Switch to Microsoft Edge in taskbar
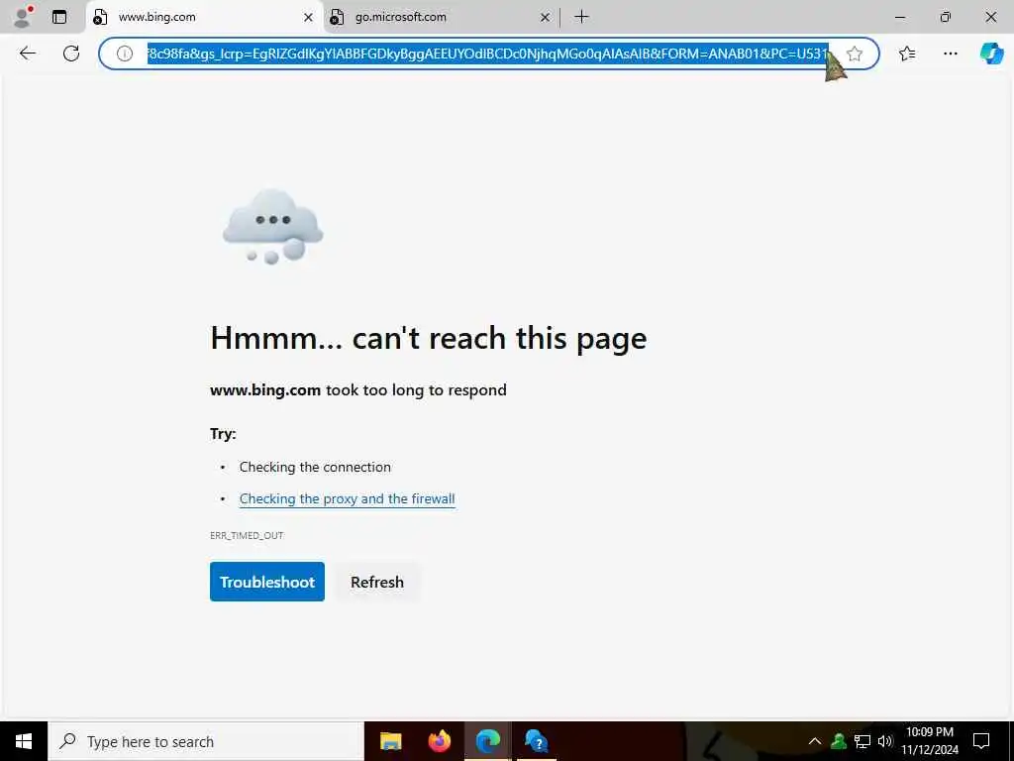The height and width of the screenshot is (761, 1014). pyautogui.click(x=488, y=741)
